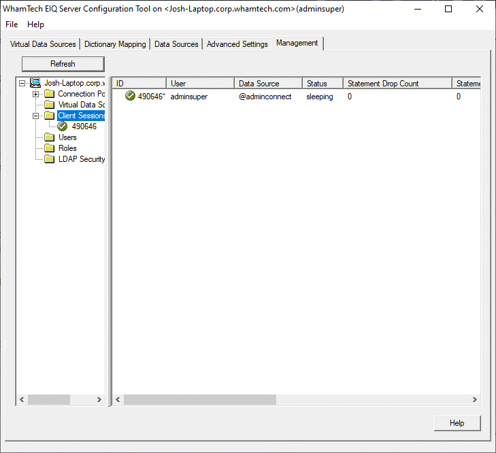
Task: Switch to the Virtual Data Sources tab
Action: (x=43, y=44)
